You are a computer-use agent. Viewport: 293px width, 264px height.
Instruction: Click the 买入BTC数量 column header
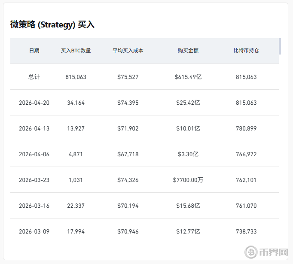pos(76,51)
